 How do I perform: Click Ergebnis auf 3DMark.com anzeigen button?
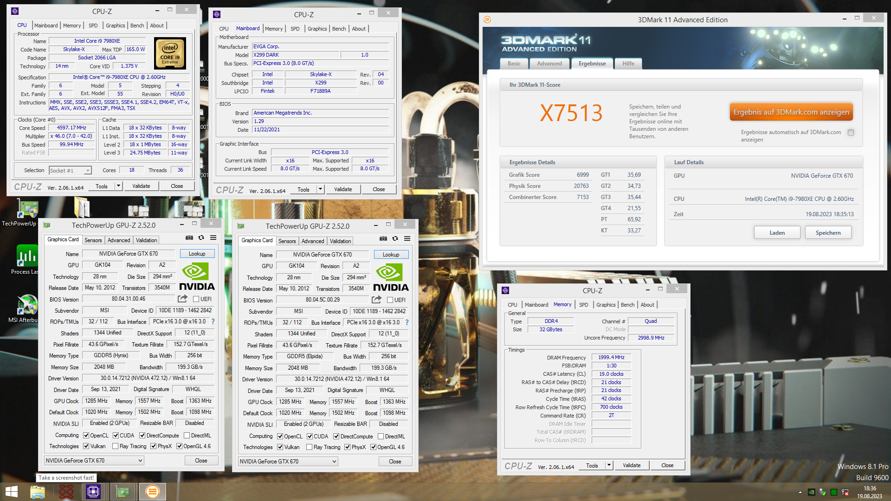tap(791, 112)
